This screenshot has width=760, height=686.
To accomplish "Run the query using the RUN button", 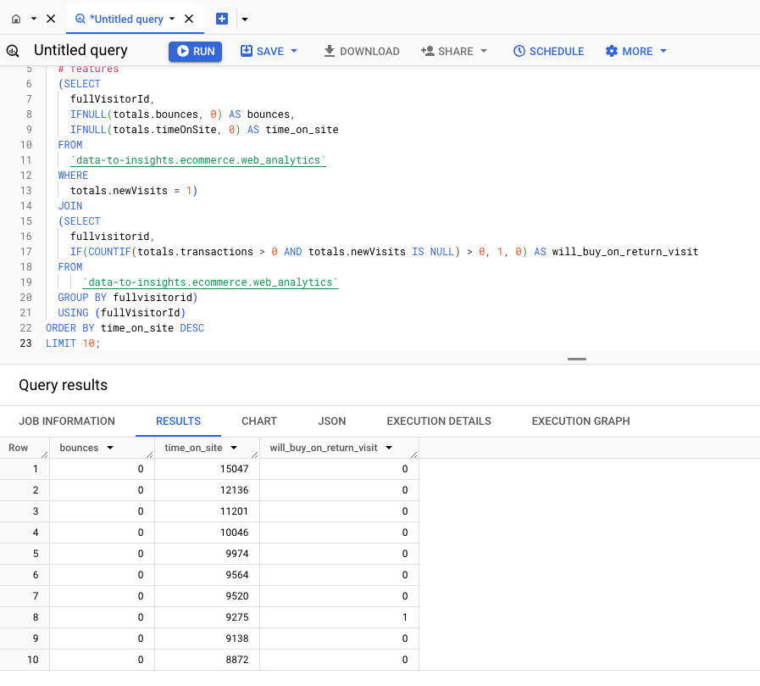I will pyautogui.click(x=195, y=51).
